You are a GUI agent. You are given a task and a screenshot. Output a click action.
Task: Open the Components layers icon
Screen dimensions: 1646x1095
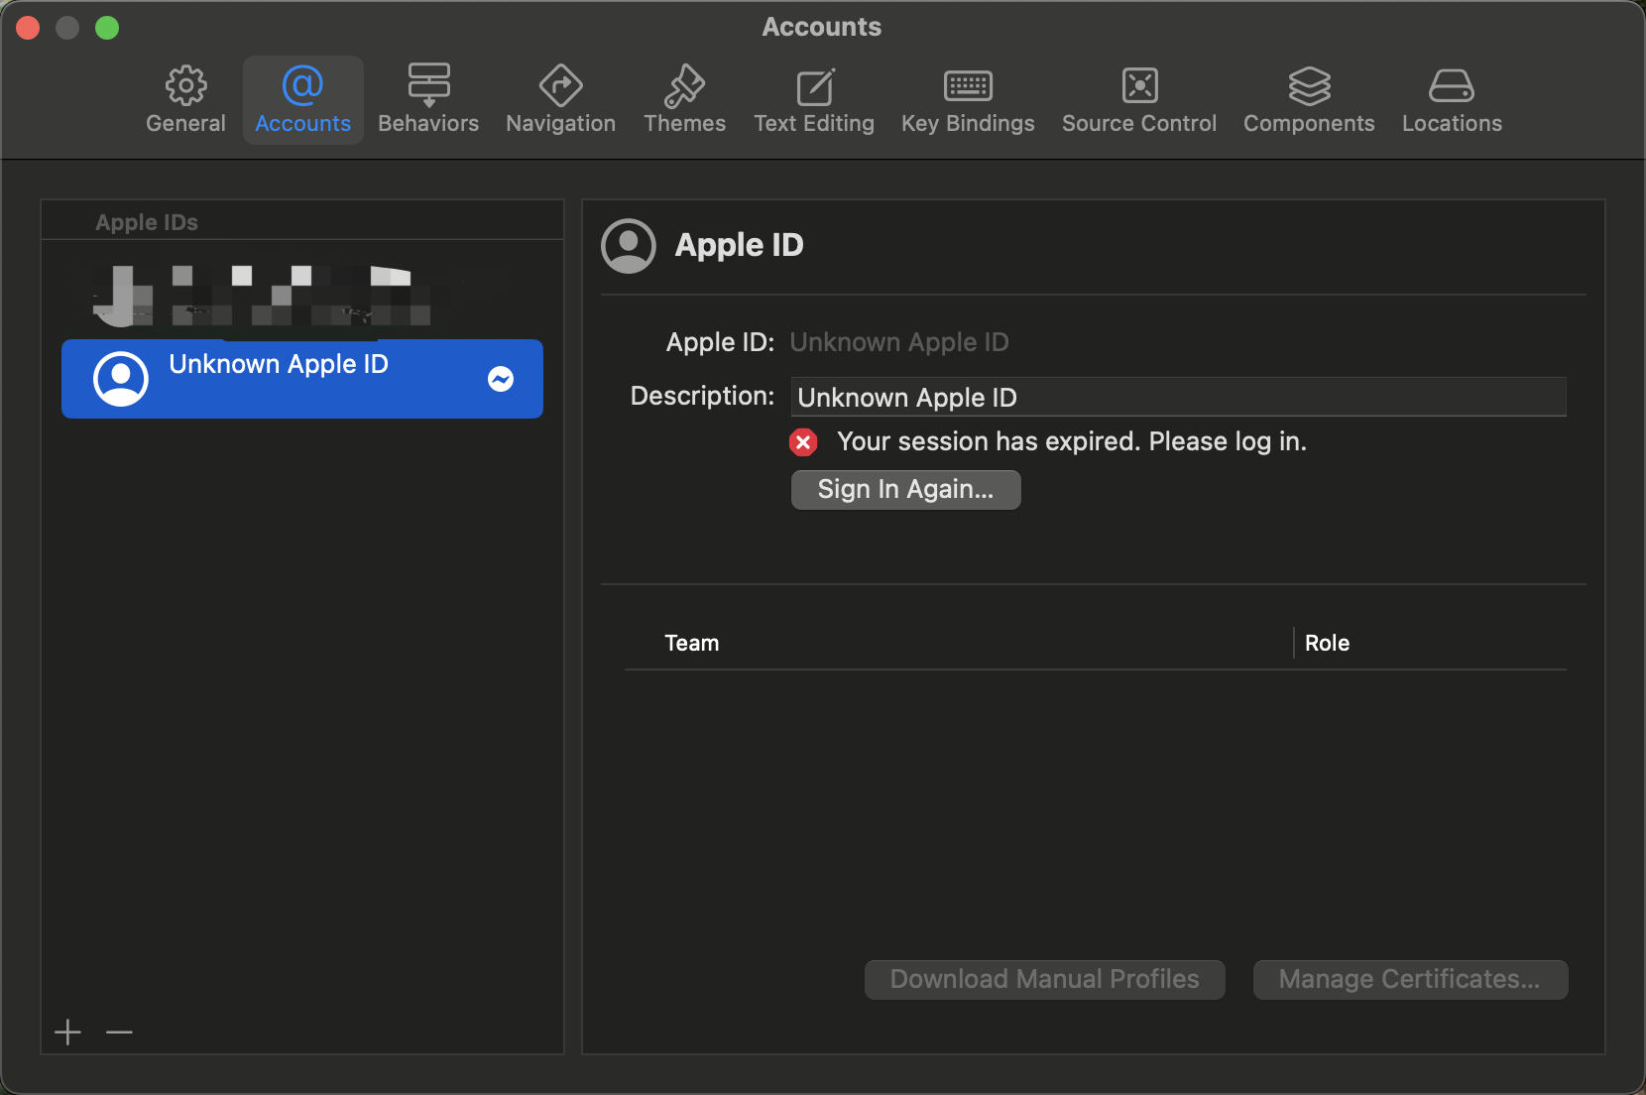[1309, 85]
